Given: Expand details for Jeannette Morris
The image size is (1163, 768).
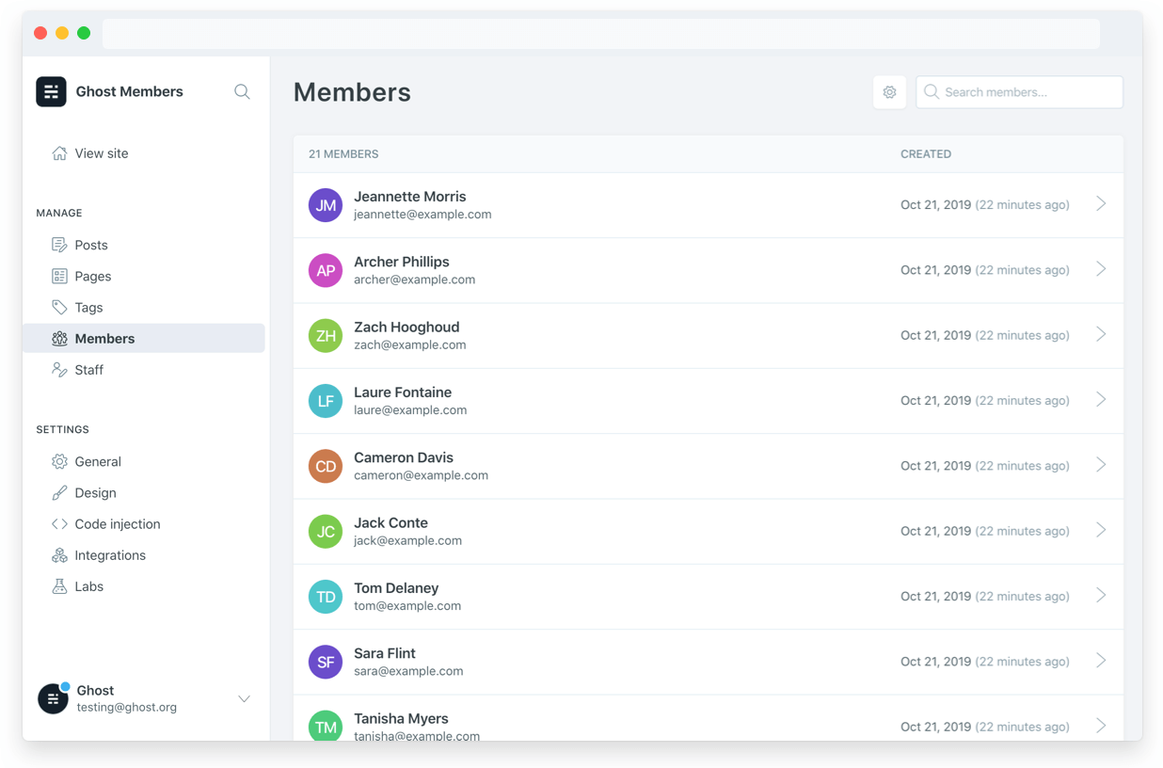Looking at the screenshot, I should click(x=1101, y=203).
